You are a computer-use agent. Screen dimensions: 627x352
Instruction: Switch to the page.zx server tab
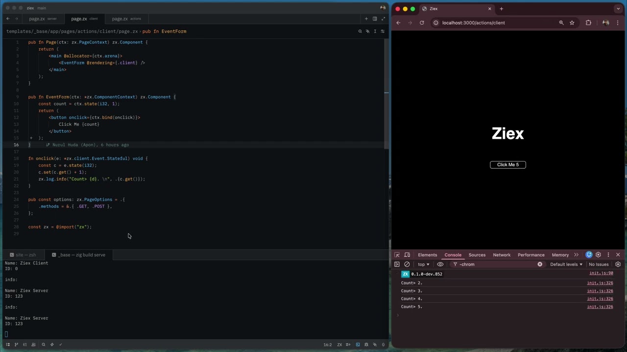[x=42, y=19]
